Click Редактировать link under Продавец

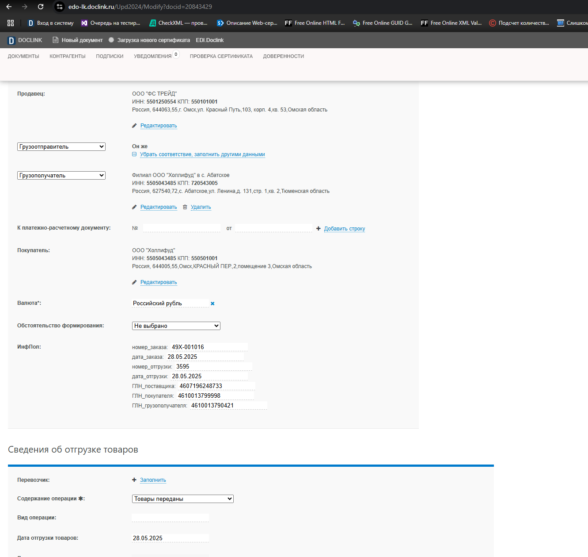159,126
